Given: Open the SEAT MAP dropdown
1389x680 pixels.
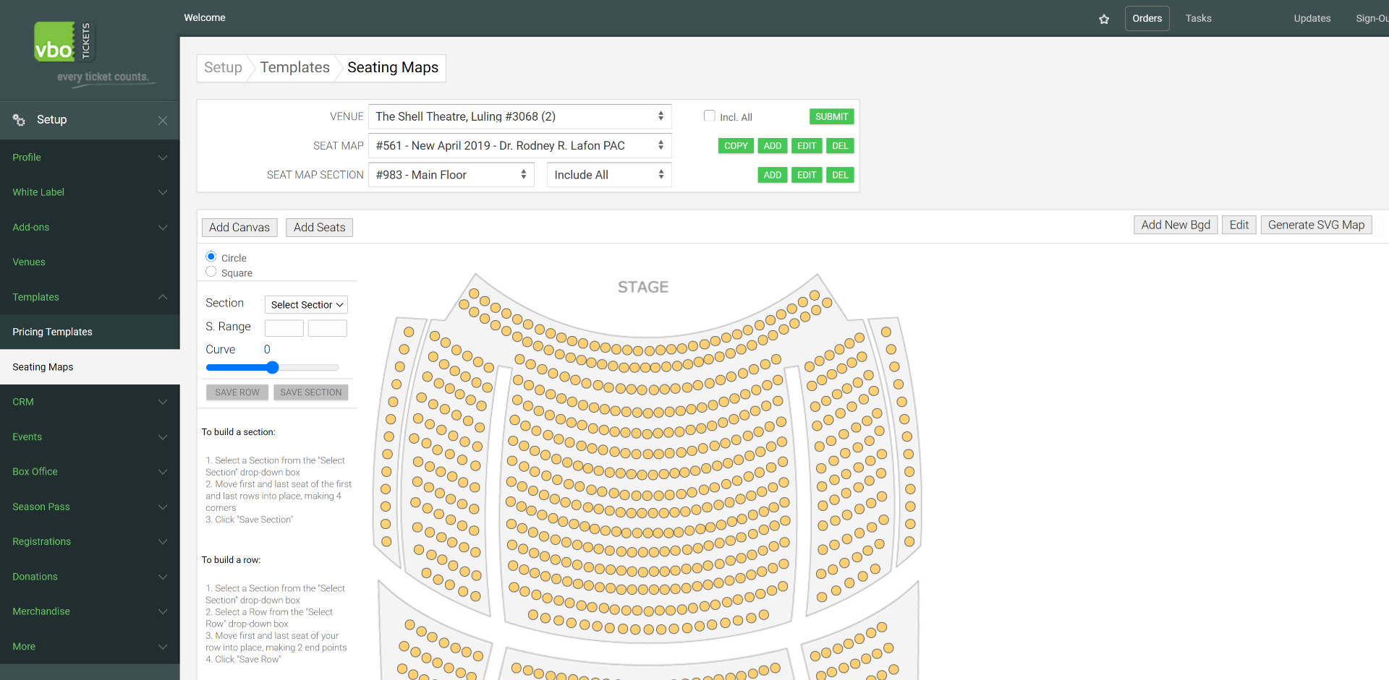Looking at the screenshot, I should click(519, 145).
